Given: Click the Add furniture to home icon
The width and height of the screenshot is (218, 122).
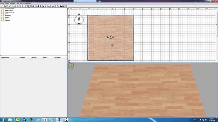Looking at the screenshot, I should tap(26, 6).
